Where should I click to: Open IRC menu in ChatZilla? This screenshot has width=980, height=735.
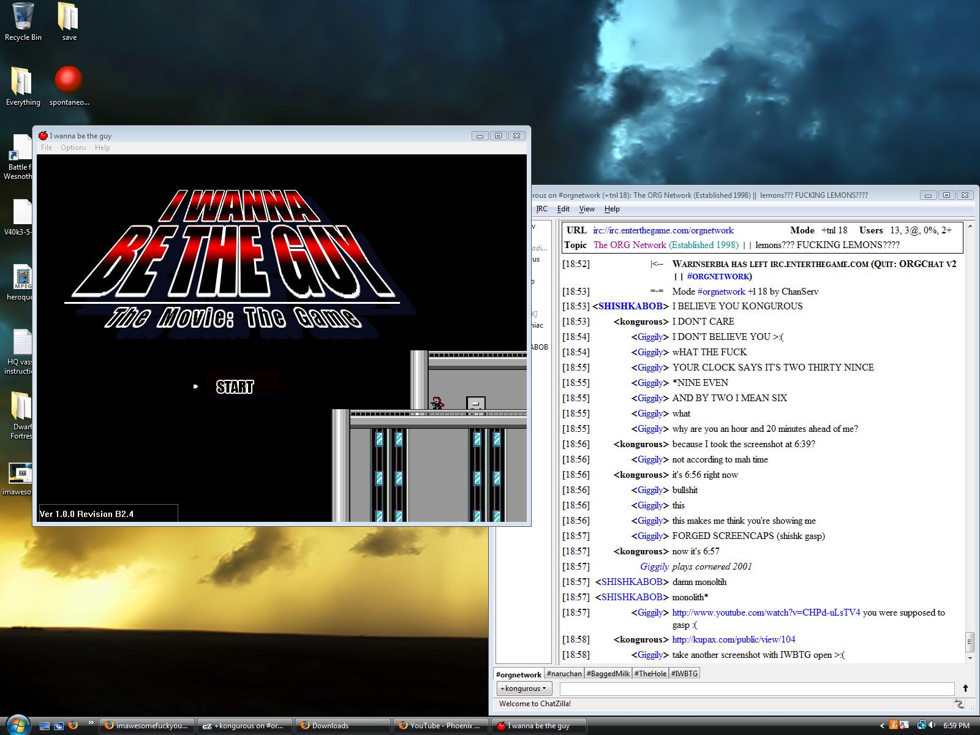542,209
